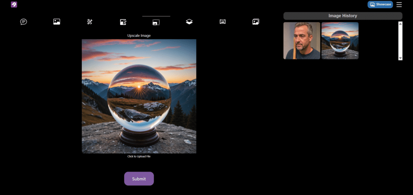Screen dimensions: 413x195
Task: Click the 'Upscale Image' label
Action: (x=139, y=35)
